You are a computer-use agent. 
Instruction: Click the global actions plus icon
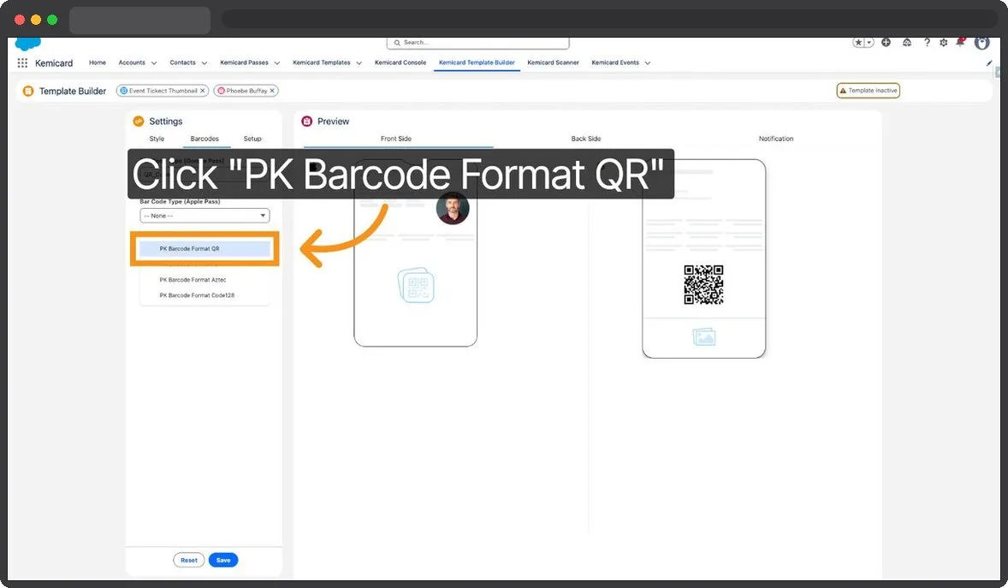886,43
